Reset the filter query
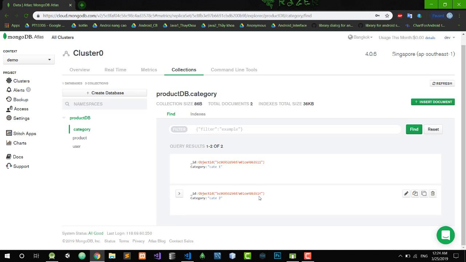The width and height of the screenshot is (466, 262). tap(433, 129)
